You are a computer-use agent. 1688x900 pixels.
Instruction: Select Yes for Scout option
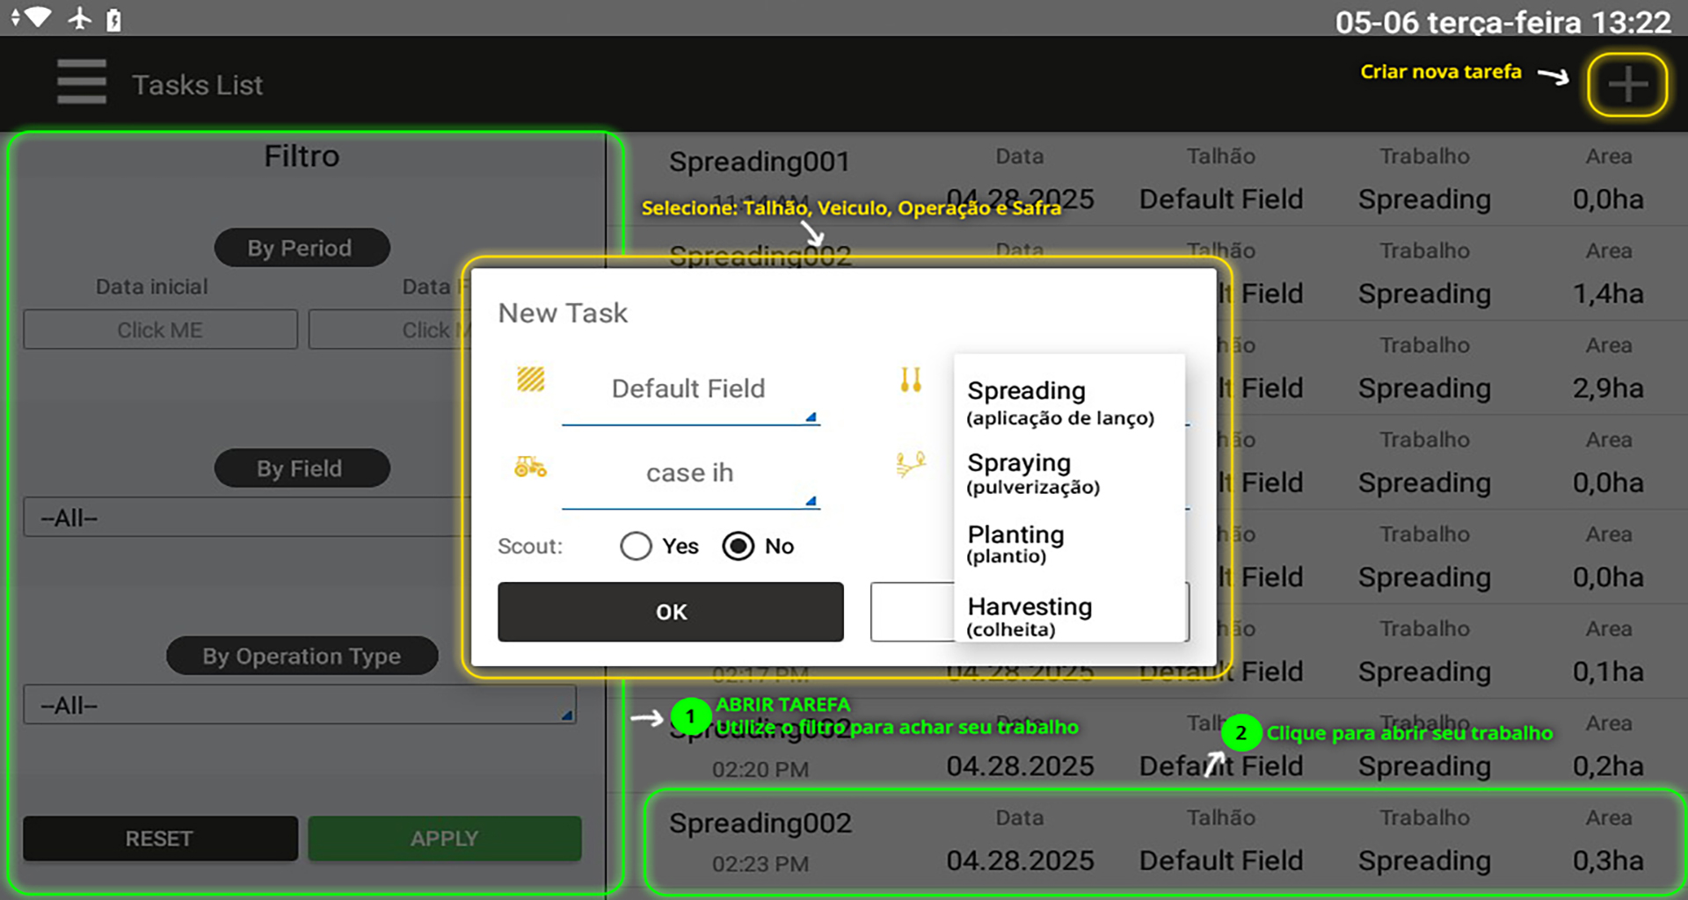(x=636, y=546)
